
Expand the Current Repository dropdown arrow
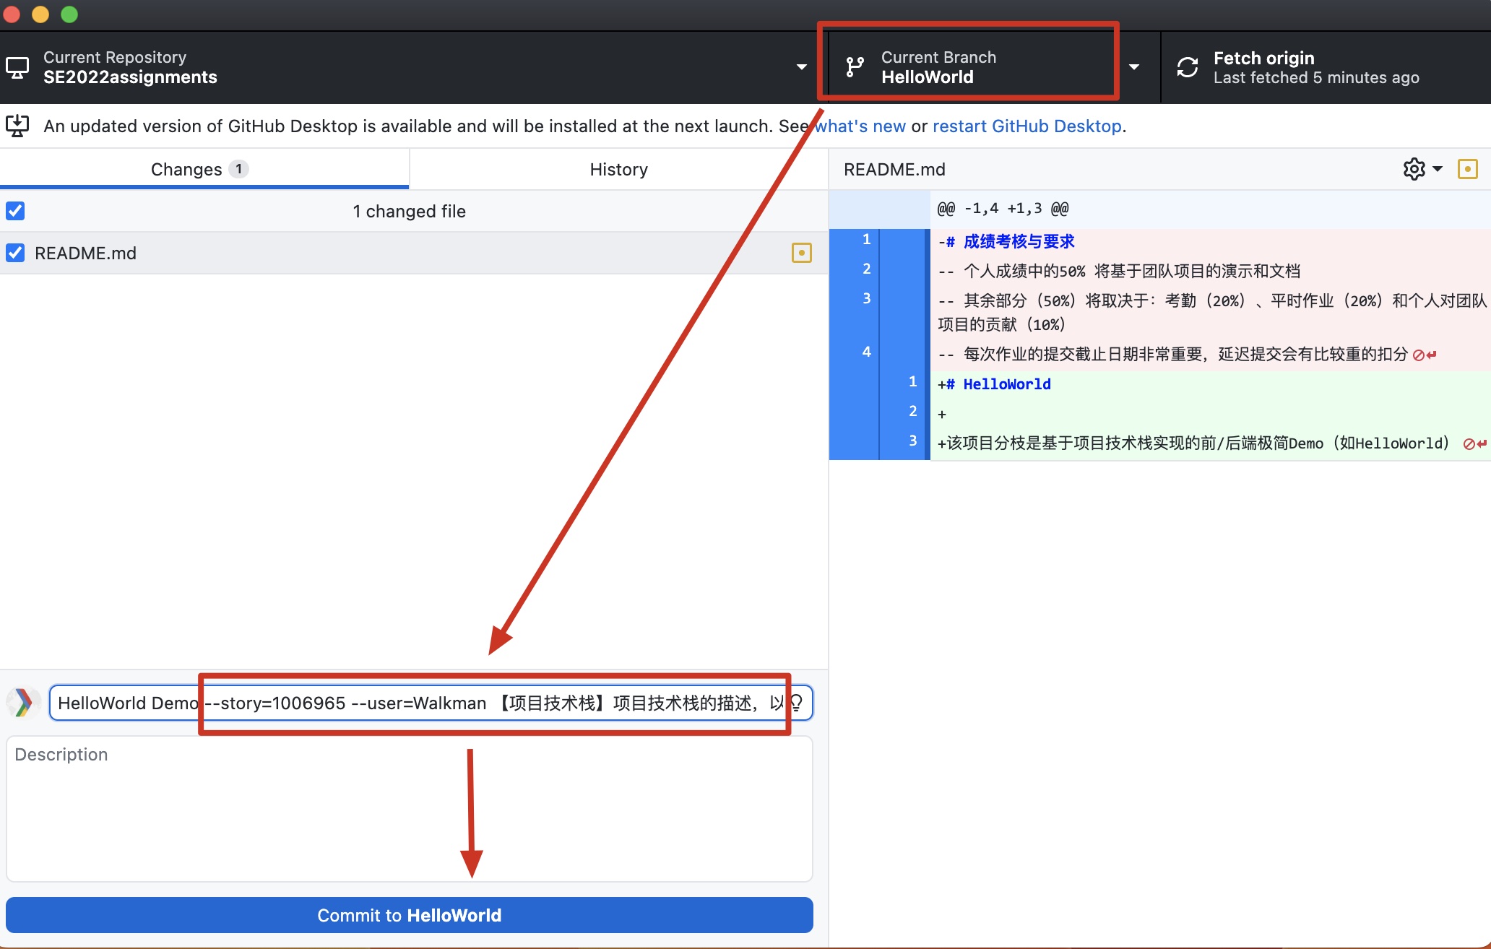tap(801, 67)
